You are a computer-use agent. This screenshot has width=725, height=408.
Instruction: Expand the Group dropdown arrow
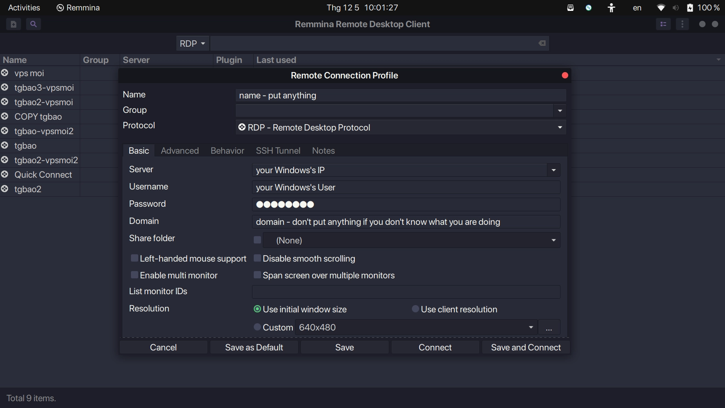(560, 111)
